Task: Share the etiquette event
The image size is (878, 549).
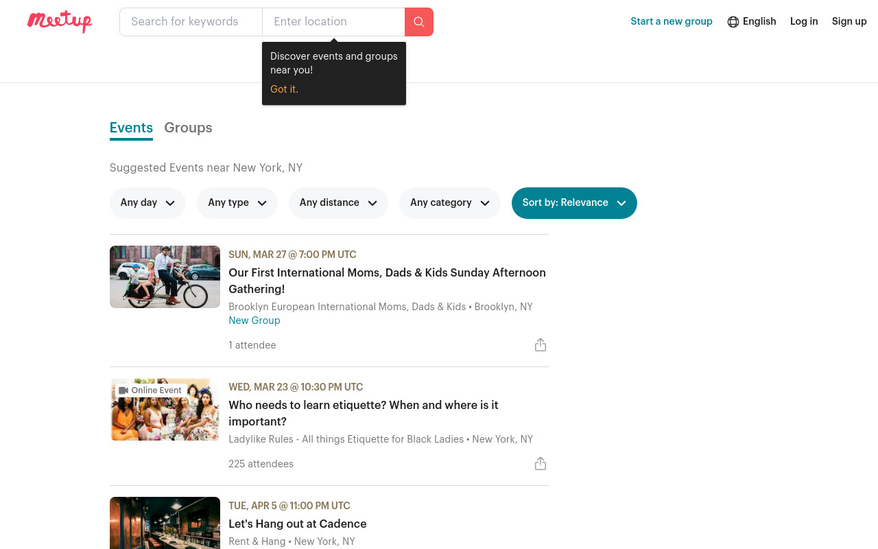Action: [541, 463]
